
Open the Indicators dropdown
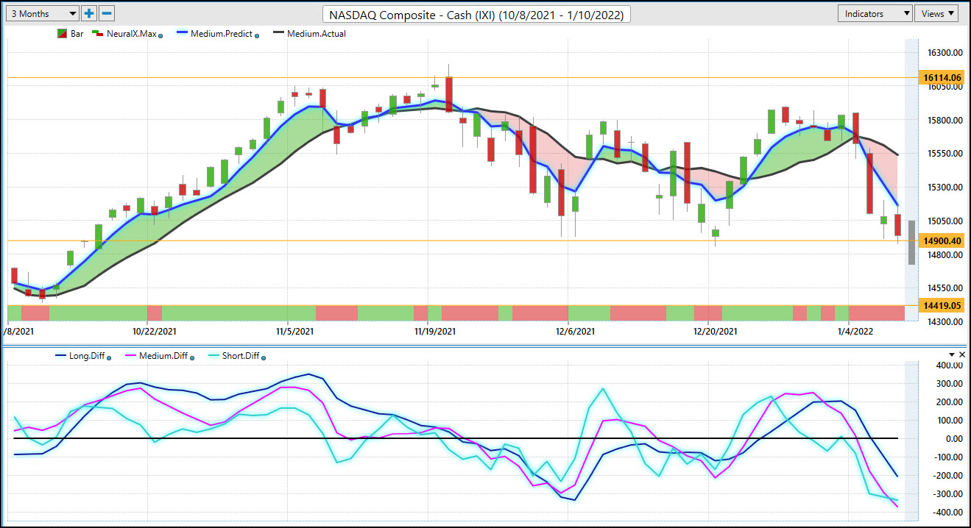pyautogui.click(x=875, y=13)
